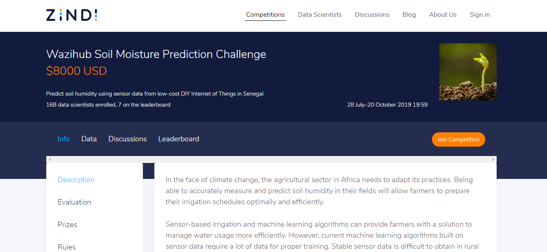This screenshot has height=252, width=547.
Task: Open the About Us page
Action: 443,15
